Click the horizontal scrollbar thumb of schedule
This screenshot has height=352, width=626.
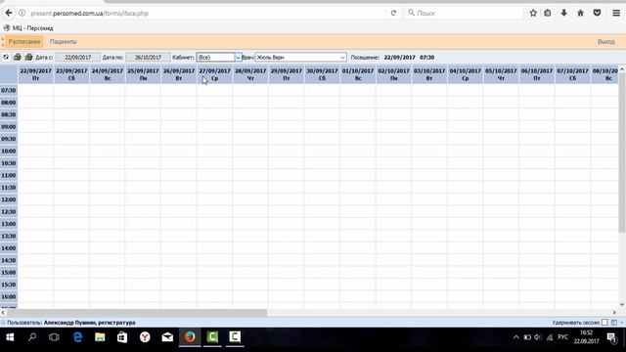point(137,313)
